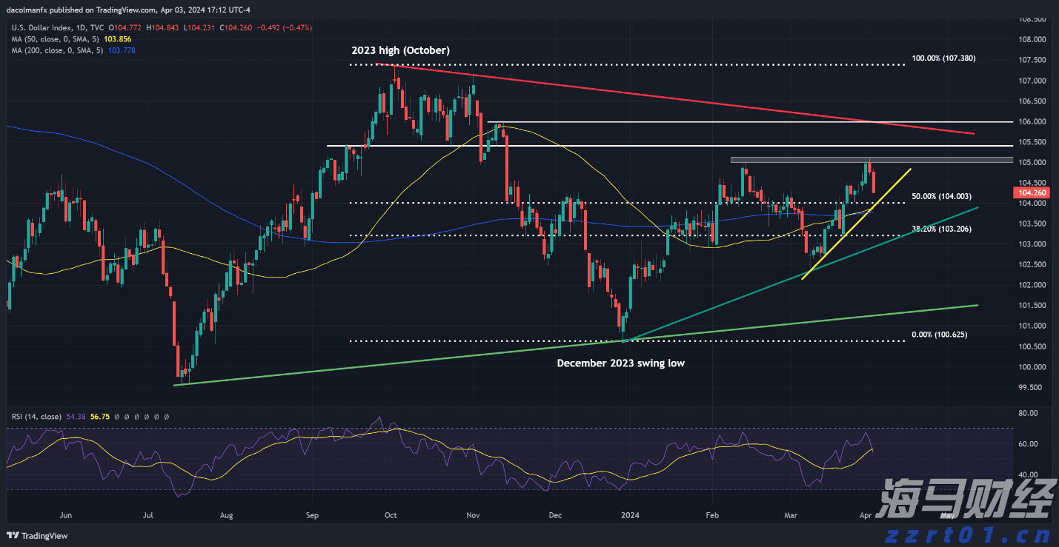Click the Jul label on the time axis
1059x547 pixels.
(x=148, y=514)
